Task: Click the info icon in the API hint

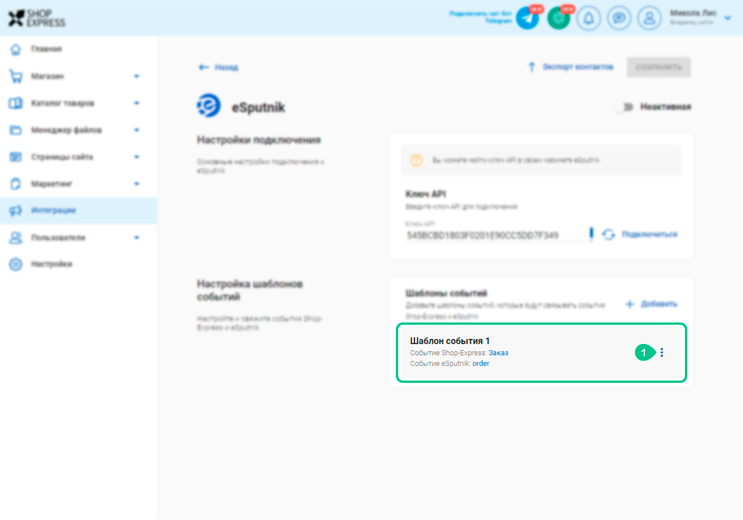Action: click(x=417, y=160)
